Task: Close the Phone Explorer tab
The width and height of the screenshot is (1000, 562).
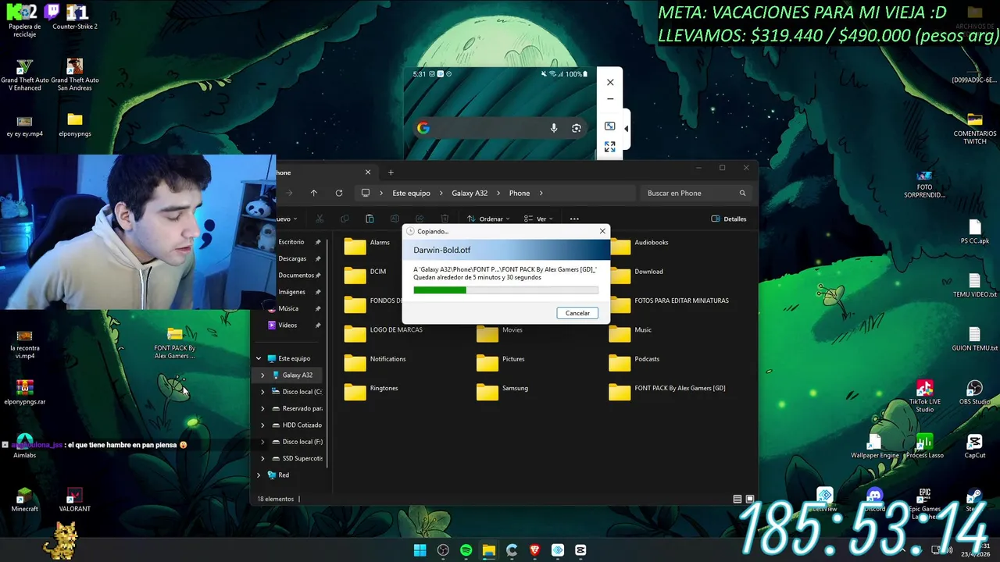Action: pos(368,173)
